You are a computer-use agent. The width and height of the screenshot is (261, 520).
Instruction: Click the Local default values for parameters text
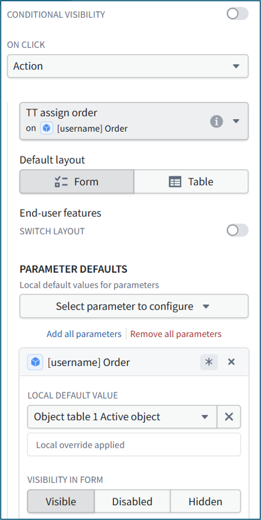pos(89,285)
